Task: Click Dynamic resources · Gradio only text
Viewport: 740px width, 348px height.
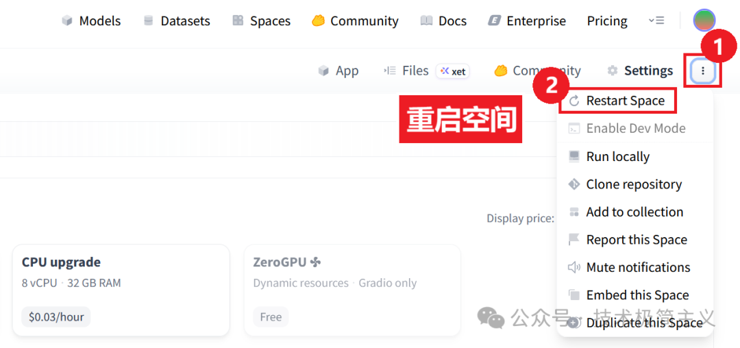Action: tap(335, 283)
